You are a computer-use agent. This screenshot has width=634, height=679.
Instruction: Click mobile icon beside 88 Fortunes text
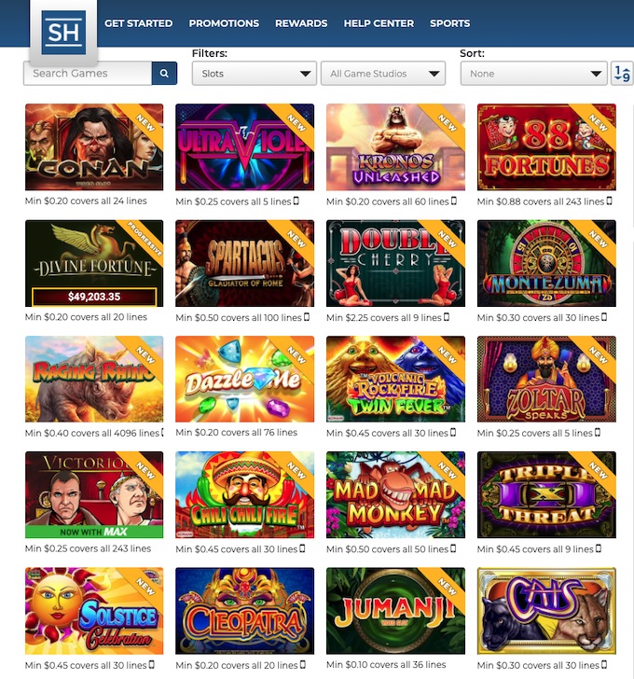point(610,201)
